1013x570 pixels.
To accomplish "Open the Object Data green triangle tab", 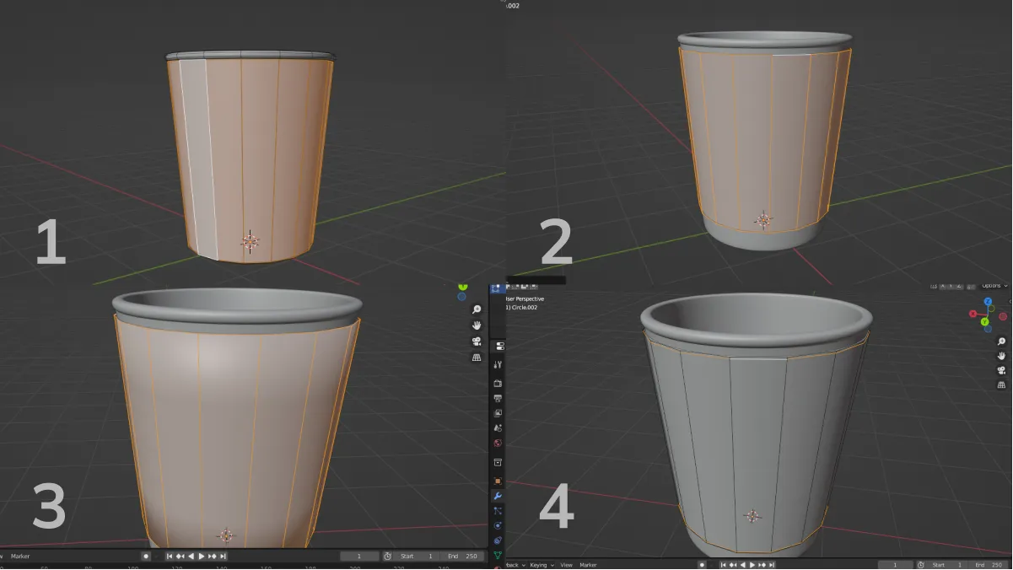I will point(498,555).
